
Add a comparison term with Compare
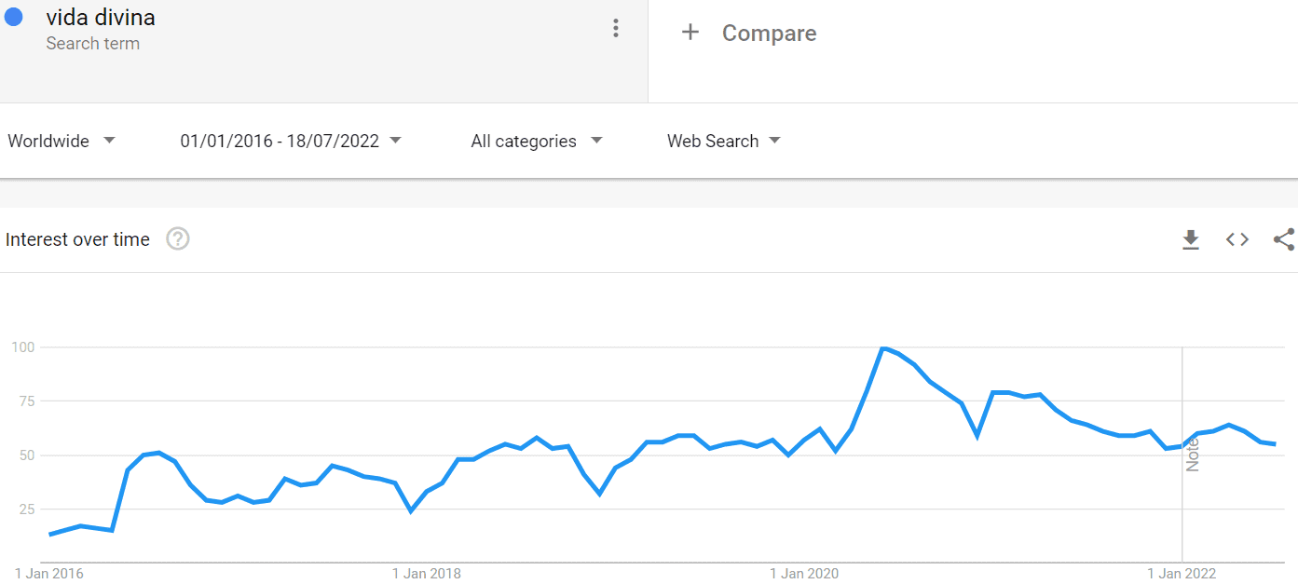769,33
